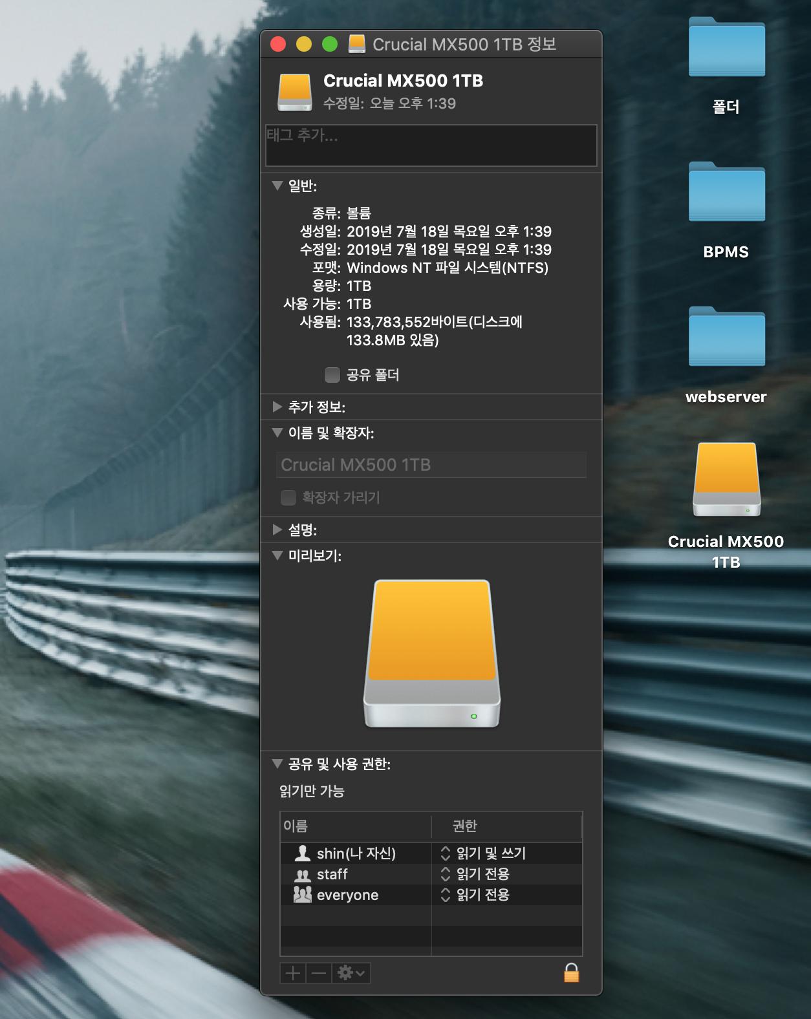The image size is (811, 1019).
Task: Zoom the info window with green button
Action: pyautogui.click(x=330, y=44)
